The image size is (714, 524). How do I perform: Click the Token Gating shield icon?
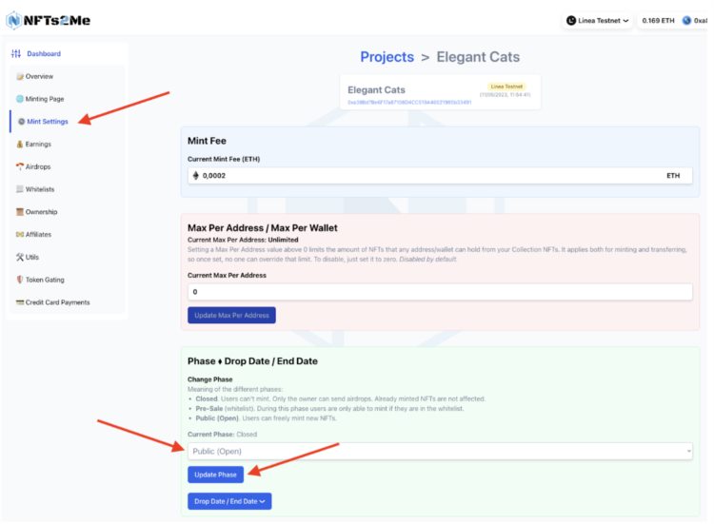click(x=19, y=280)
